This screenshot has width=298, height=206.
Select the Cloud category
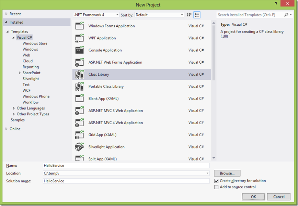click(28, 61)
